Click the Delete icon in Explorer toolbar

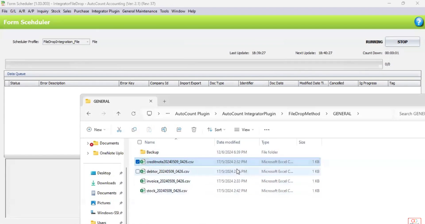click(x=194, y=130)
